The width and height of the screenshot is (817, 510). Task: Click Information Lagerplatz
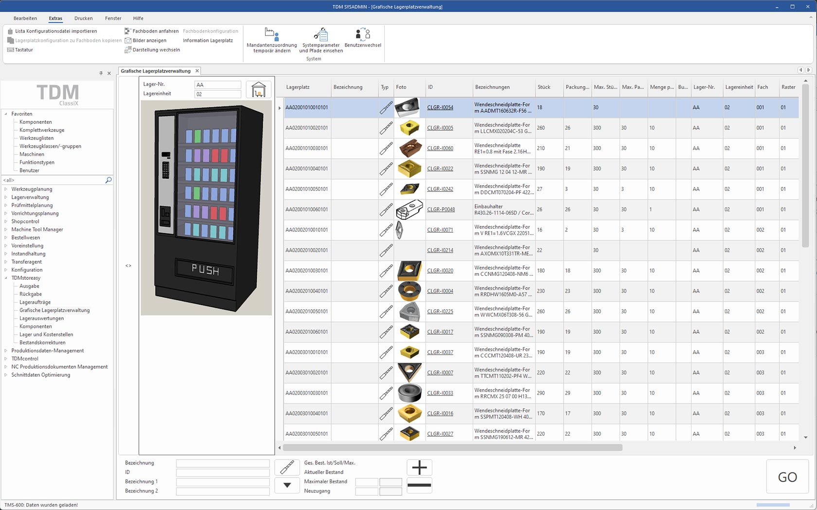208,40
